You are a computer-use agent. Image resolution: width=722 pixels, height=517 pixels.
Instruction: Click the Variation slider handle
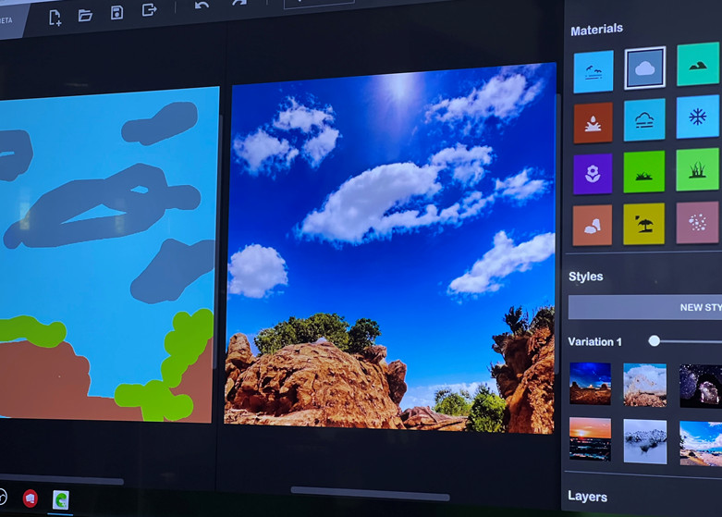(655, 341)
